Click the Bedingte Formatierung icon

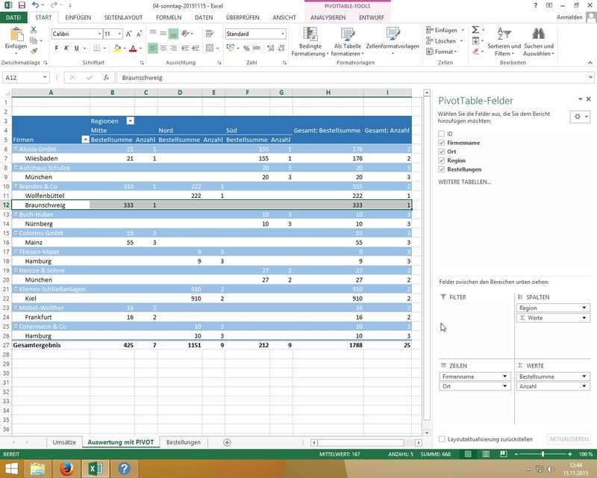point(310,34)
